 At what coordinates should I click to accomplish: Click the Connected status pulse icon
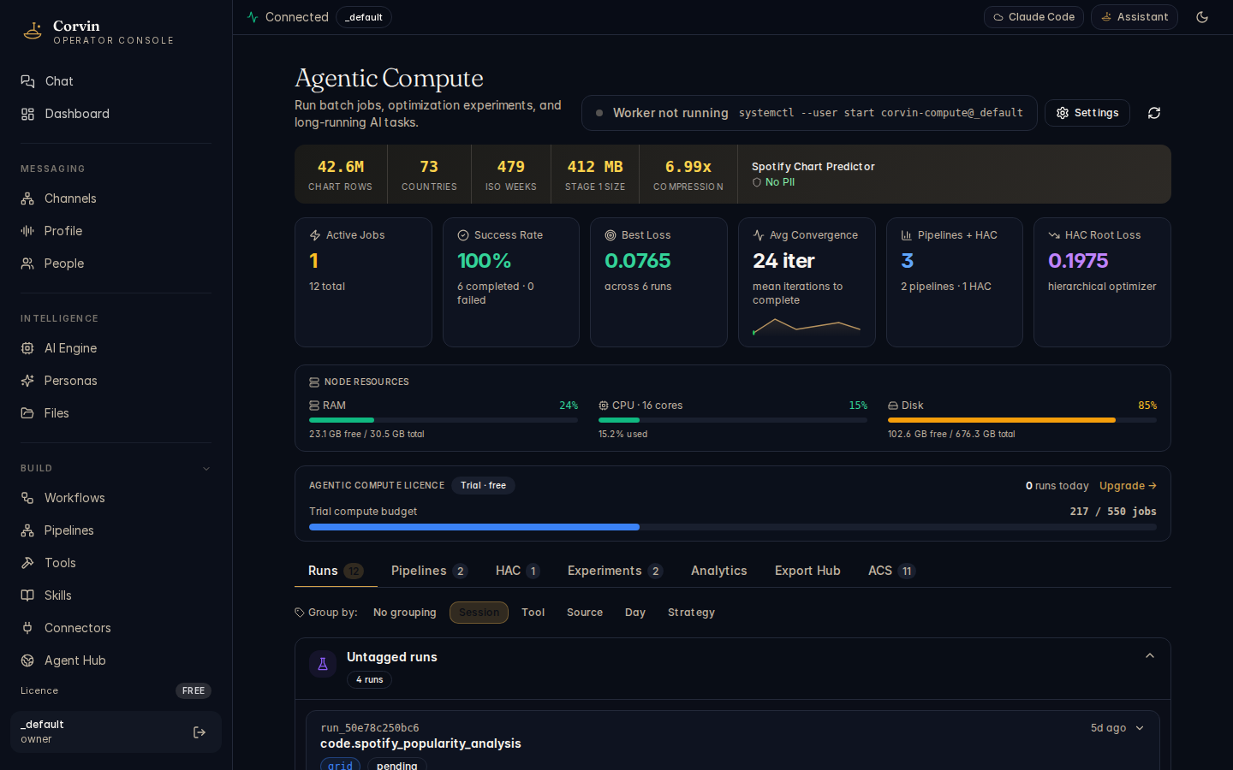point(253,17)
